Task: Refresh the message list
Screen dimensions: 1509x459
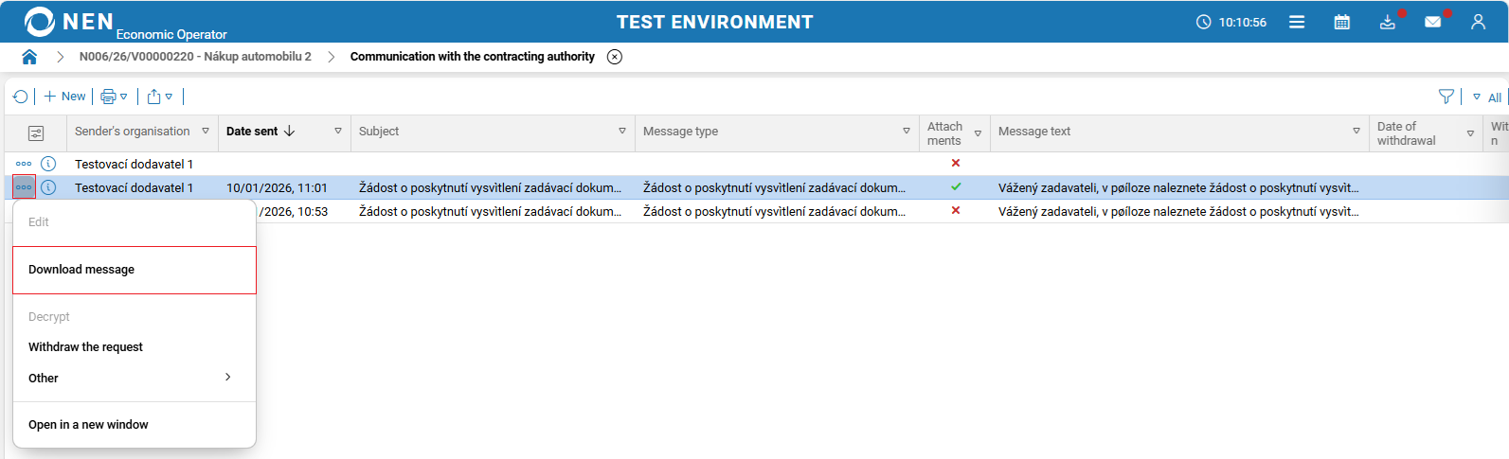Action: (x=21, y=97)
